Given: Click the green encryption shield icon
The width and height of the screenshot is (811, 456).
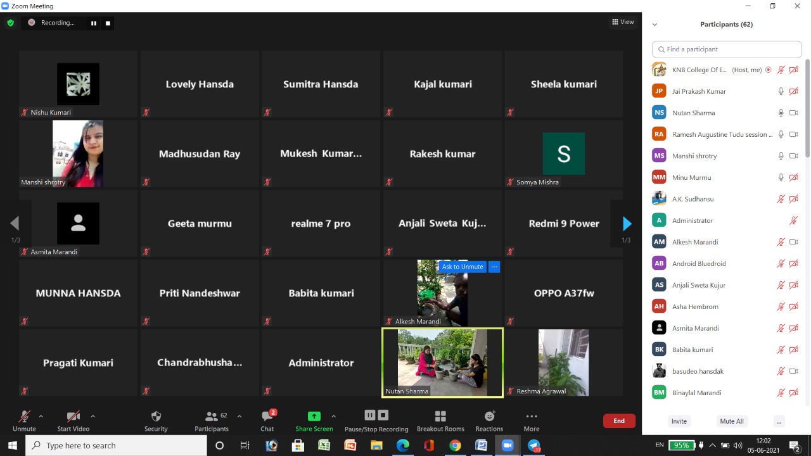Looking at the screenshot, I should 10,23.
